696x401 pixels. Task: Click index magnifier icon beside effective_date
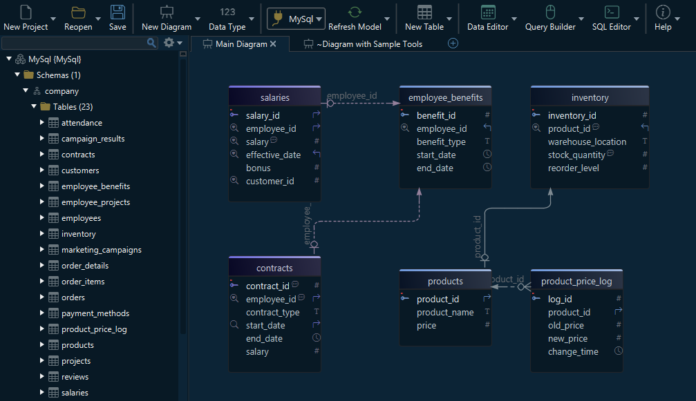234,154
